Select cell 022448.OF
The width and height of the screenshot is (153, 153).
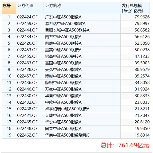pyautogui.click(x=30, y=129)
